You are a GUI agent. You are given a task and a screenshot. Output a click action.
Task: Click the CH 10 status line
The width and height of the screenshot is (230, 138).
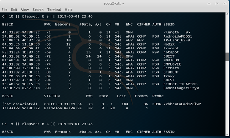tap(47, 16)
